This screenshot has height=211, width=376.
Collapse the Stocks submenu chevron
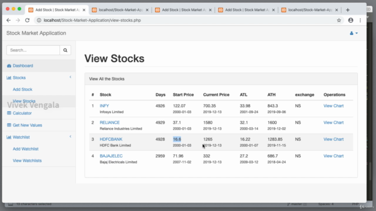point(70,77)
